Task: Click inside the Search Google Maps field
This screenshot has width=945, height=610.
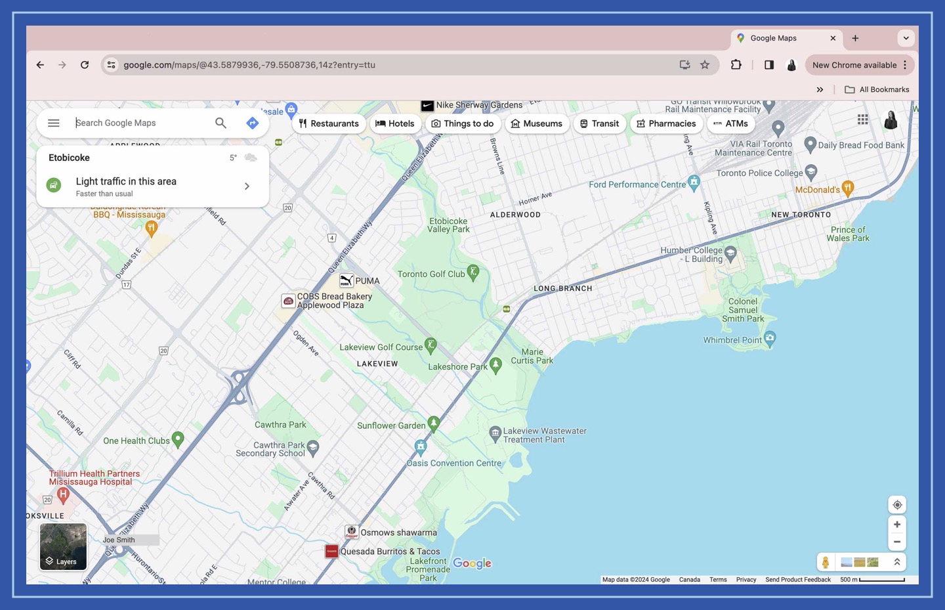Action: (131, 123)
